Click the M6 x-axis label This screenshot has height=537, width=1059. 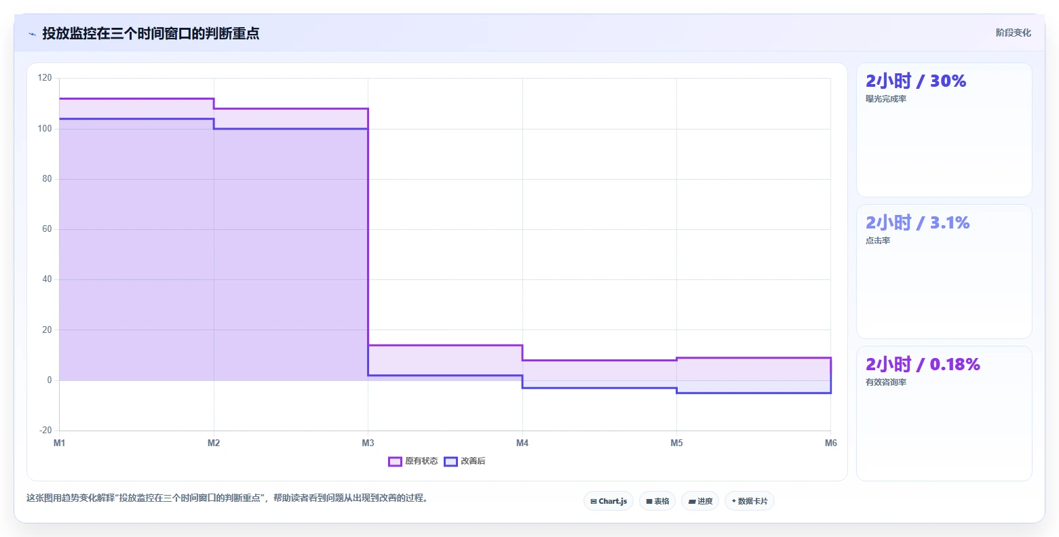point(831,443)
